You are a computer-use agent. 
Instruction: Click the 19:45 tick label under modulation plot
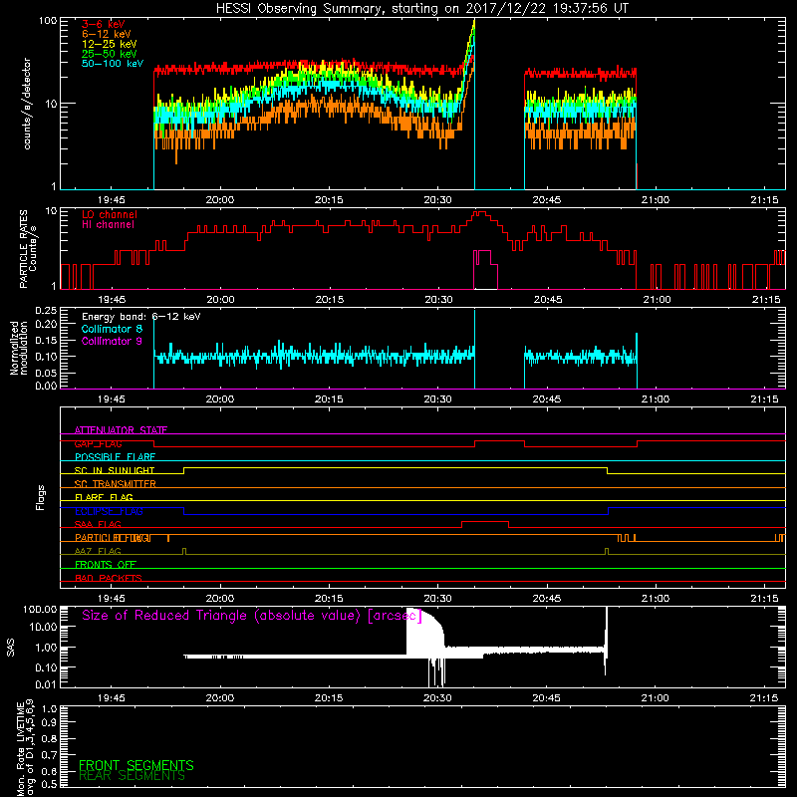(111, 399)
